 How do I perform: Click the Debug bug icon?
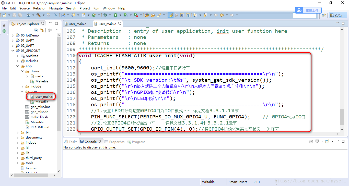105,15
